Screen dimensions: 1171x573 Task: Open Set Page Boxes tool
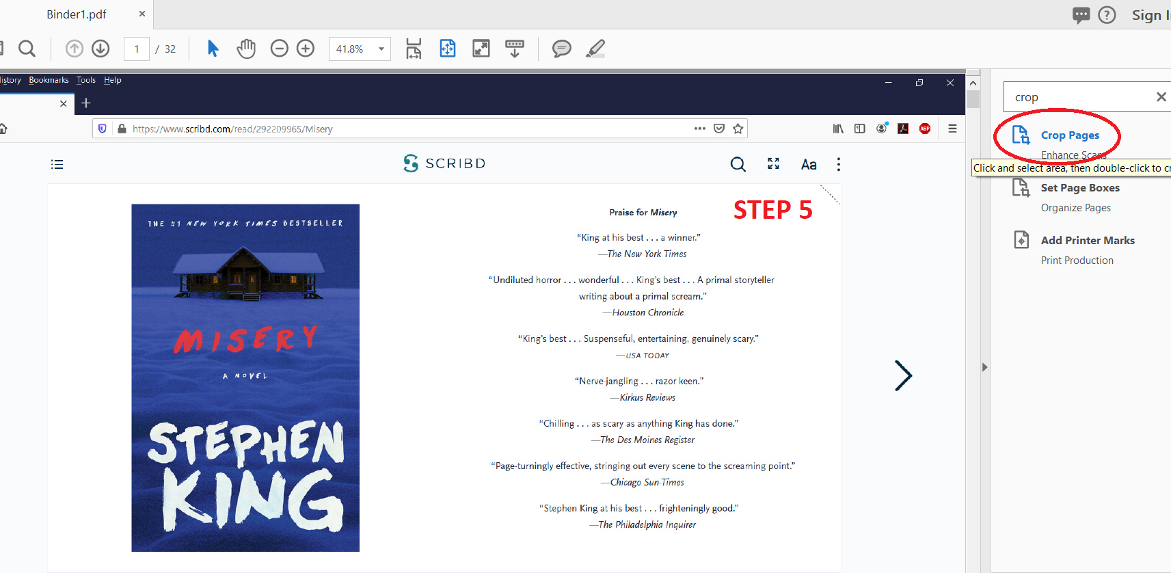(x=1079, y=188)
